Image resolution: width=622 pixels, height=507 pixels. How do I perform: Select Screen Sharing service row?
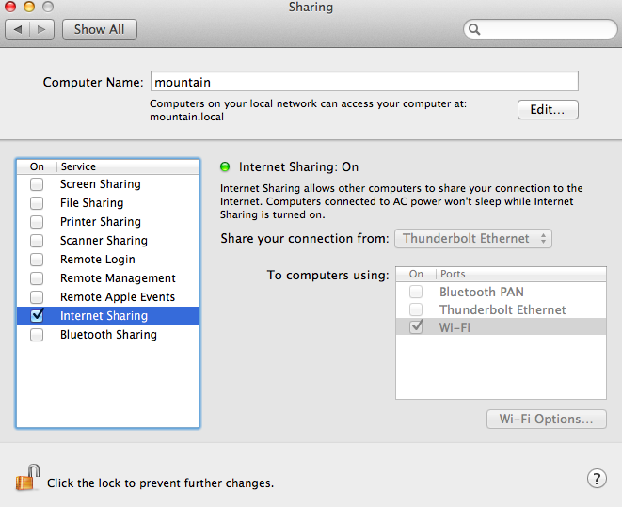[x=107, y=184]
